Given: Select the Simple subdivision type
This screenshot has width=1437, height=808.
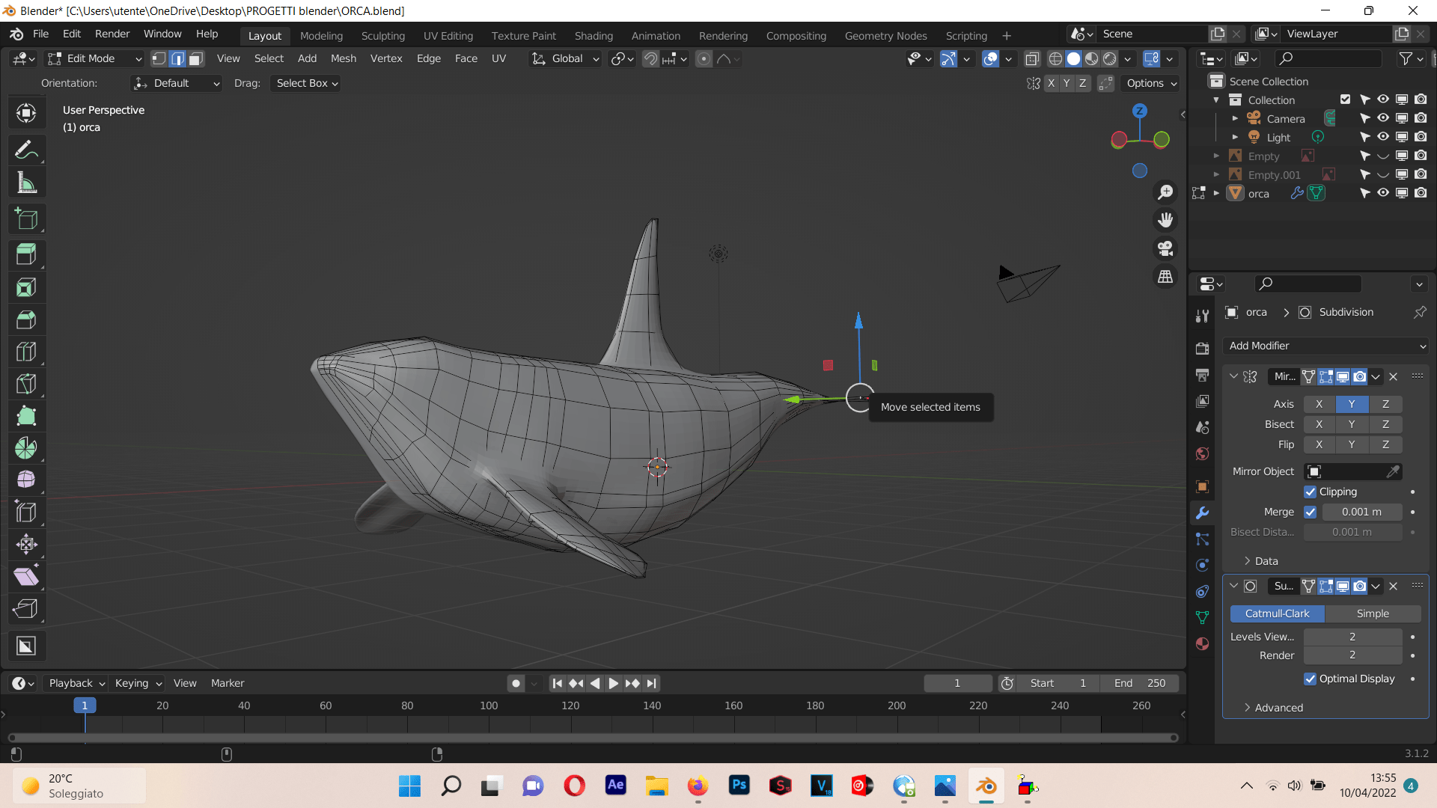Looking at the screenshot, I should point(1373,613).
